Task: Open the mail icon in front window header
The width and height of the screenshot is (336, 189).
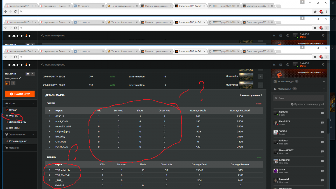Action: point(281,65)
